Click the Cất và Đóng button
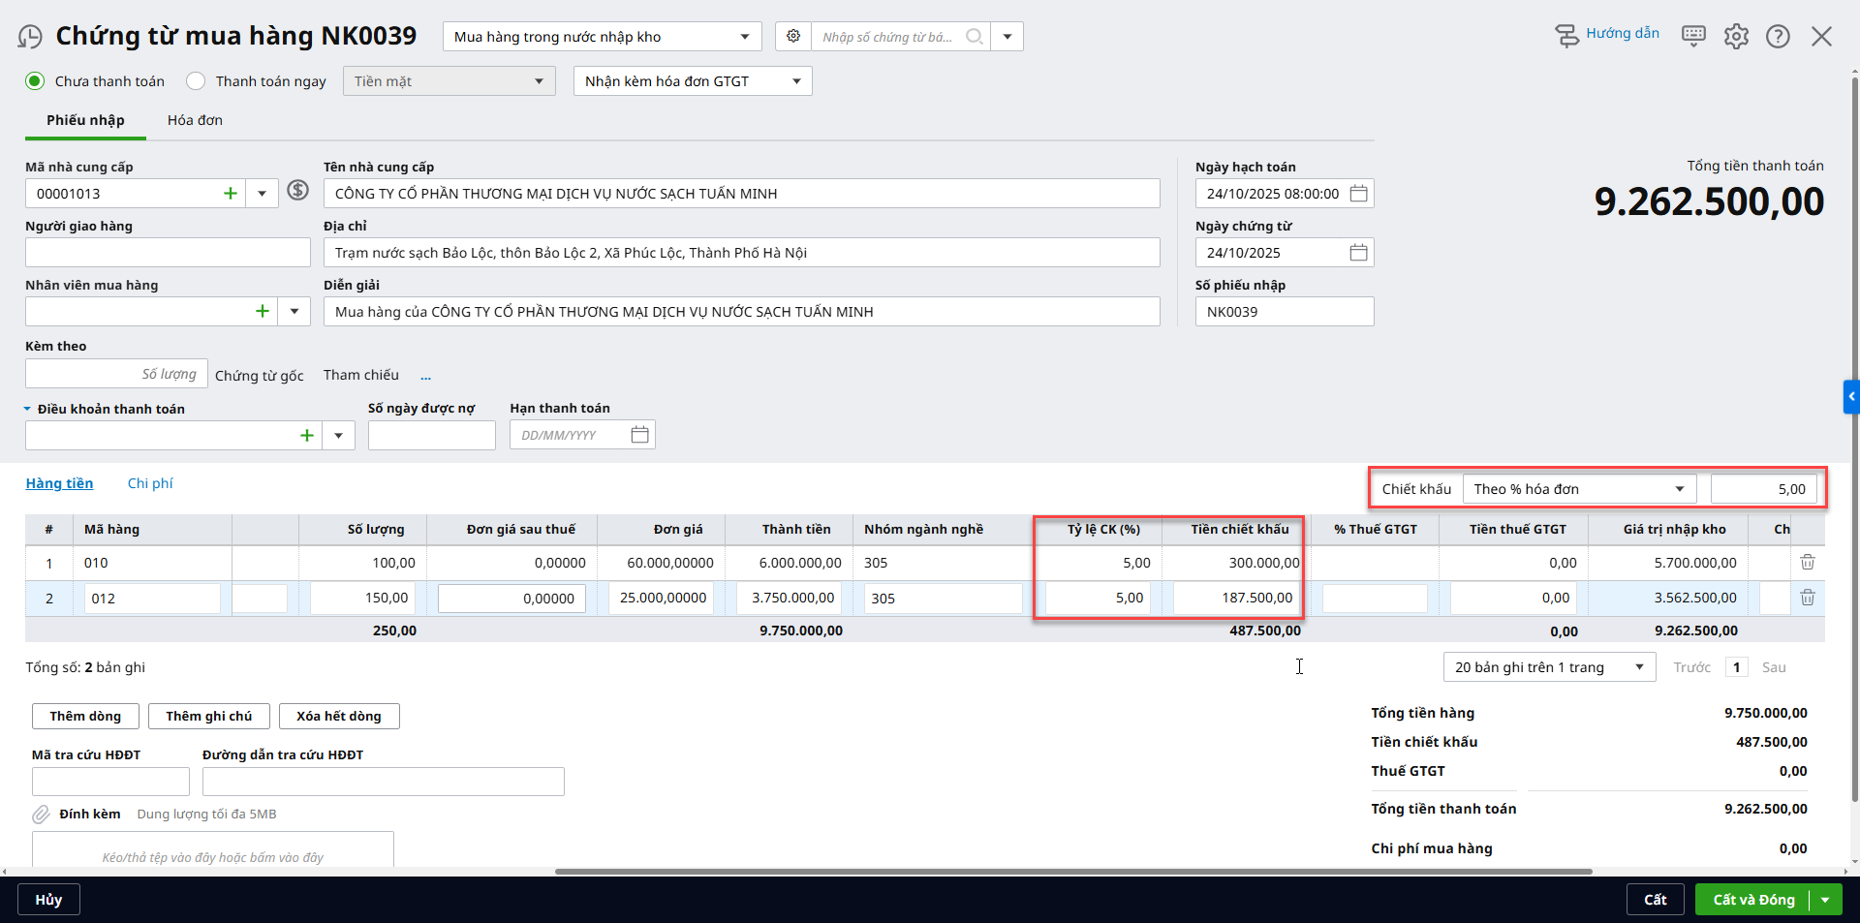The height and width of the screenshot is (923, 1860). tap(1752, 900)
